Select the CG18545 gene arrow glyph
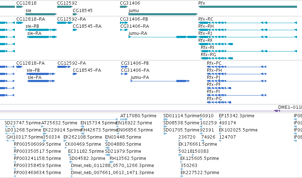The width and height of the screenshot is (302, 178). click(75, 14)
